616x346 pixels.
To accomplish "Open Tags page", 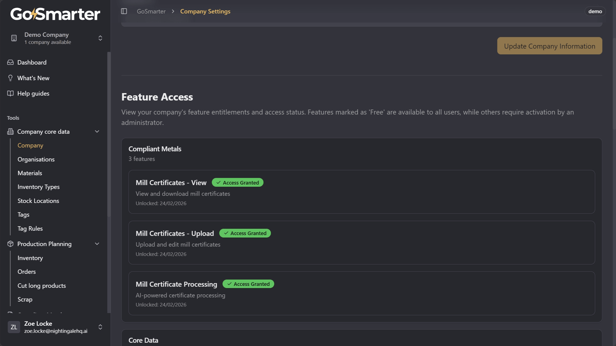I will pos(23,214).
